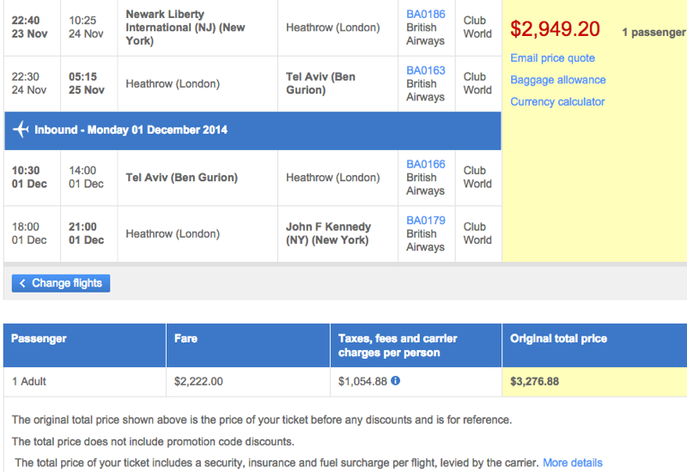Viewport: 687px width, 472px height.
Task: Click the Change flights button
Action: point(61,283)
